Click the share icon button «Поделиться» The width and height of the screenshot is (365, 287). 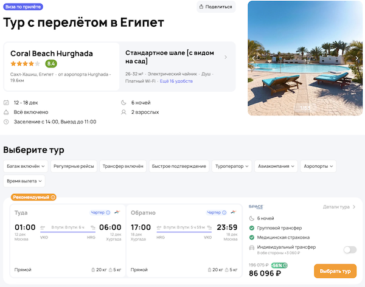215,7
